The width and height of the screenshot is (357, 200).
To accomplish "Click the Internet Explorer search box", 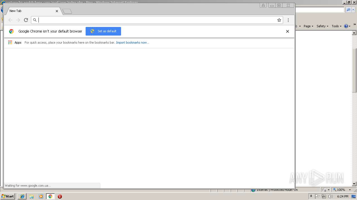I will click(x=320, y=10).
